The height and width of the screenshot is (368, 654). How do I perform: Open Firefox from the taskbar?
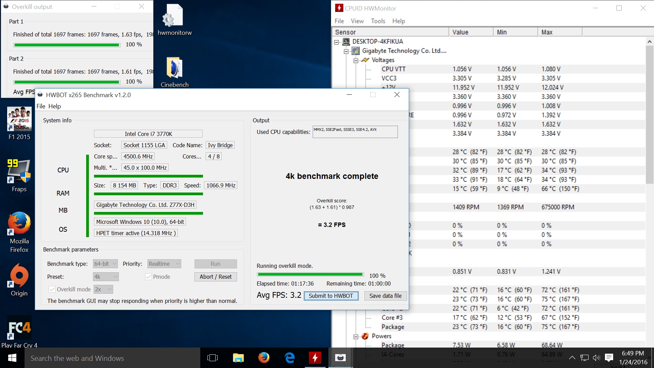(x=264, y=358)
